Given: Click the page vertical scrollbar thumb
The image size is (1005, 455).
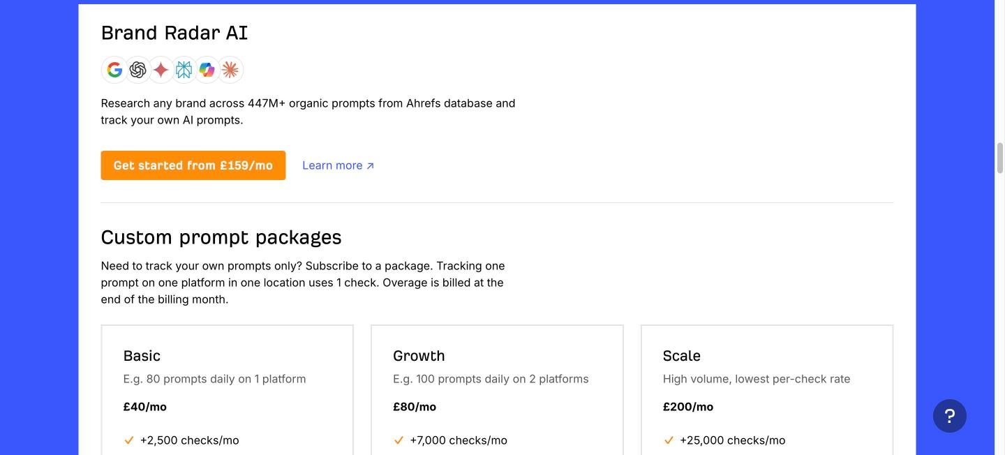Looking at the screenshot, I should click(x=999, y=158).
